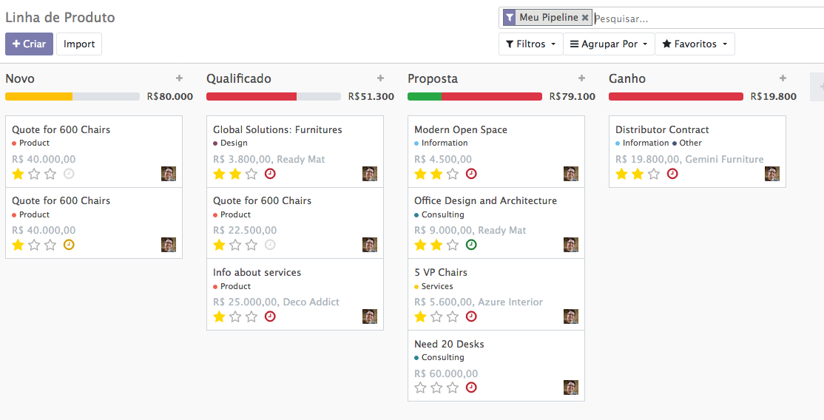Screen dimensions: 824x420
Task: Click the red segment of Qualificado progress bar
Action: coord(251,97)
